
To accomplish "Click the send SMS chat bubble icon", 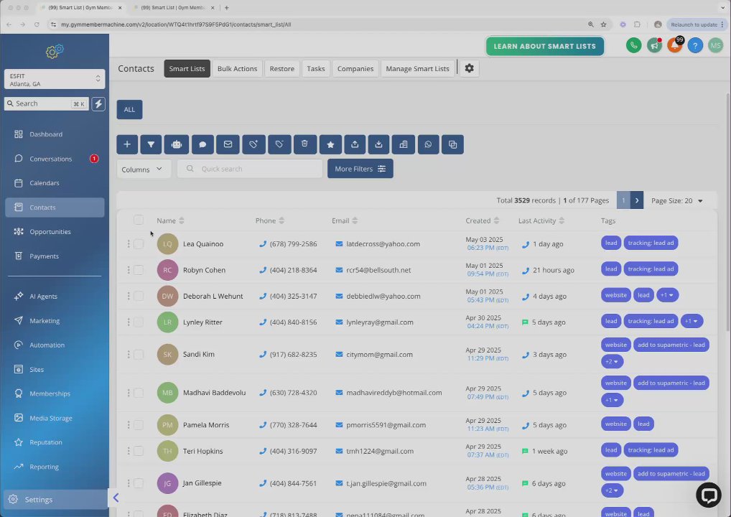I will tap(202, 144).
